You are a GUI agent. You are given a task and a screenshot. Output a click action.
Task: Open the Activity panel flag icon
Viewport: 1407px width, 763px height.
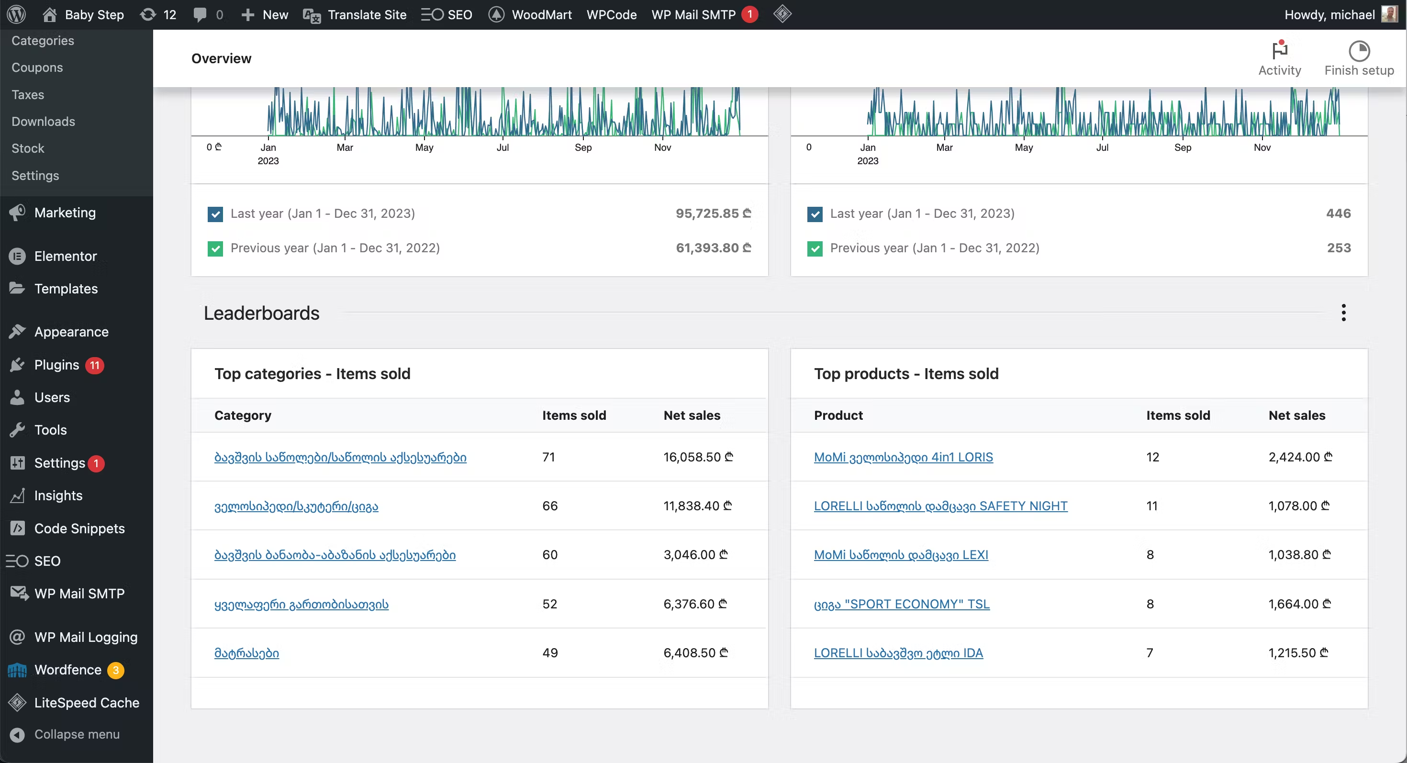point(1279,51)
